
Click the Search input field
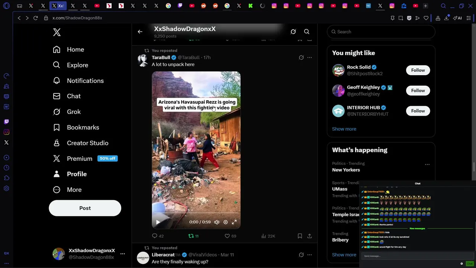coord(381,32)
